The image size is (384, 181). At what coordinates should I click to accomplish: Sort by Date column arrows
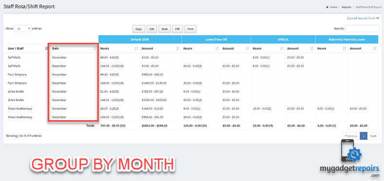pos(95,49)
